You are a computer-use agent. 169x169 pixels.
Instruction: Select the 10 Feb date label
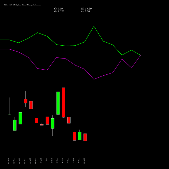pos(41,161)
